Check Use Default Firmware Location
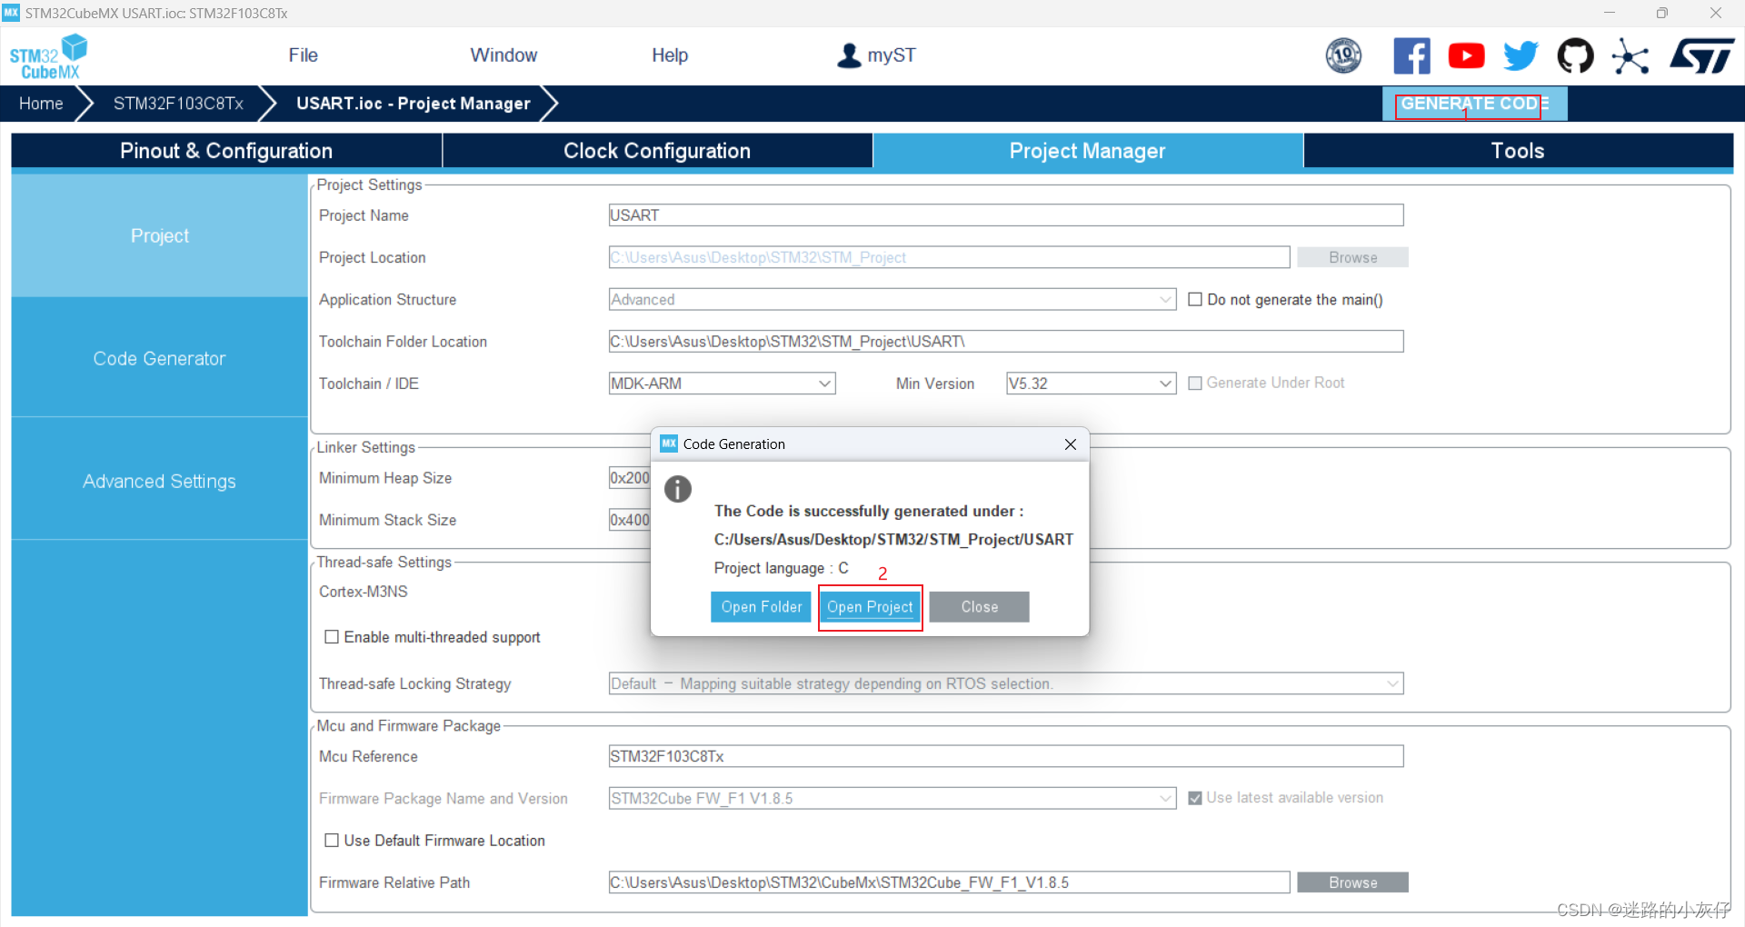This screenshot has width=1745, height=927. coord(332,841)
